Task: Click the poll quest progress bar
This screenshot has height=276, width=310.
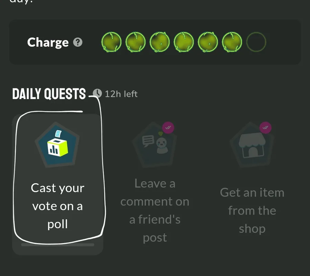Action: point(58,245)
